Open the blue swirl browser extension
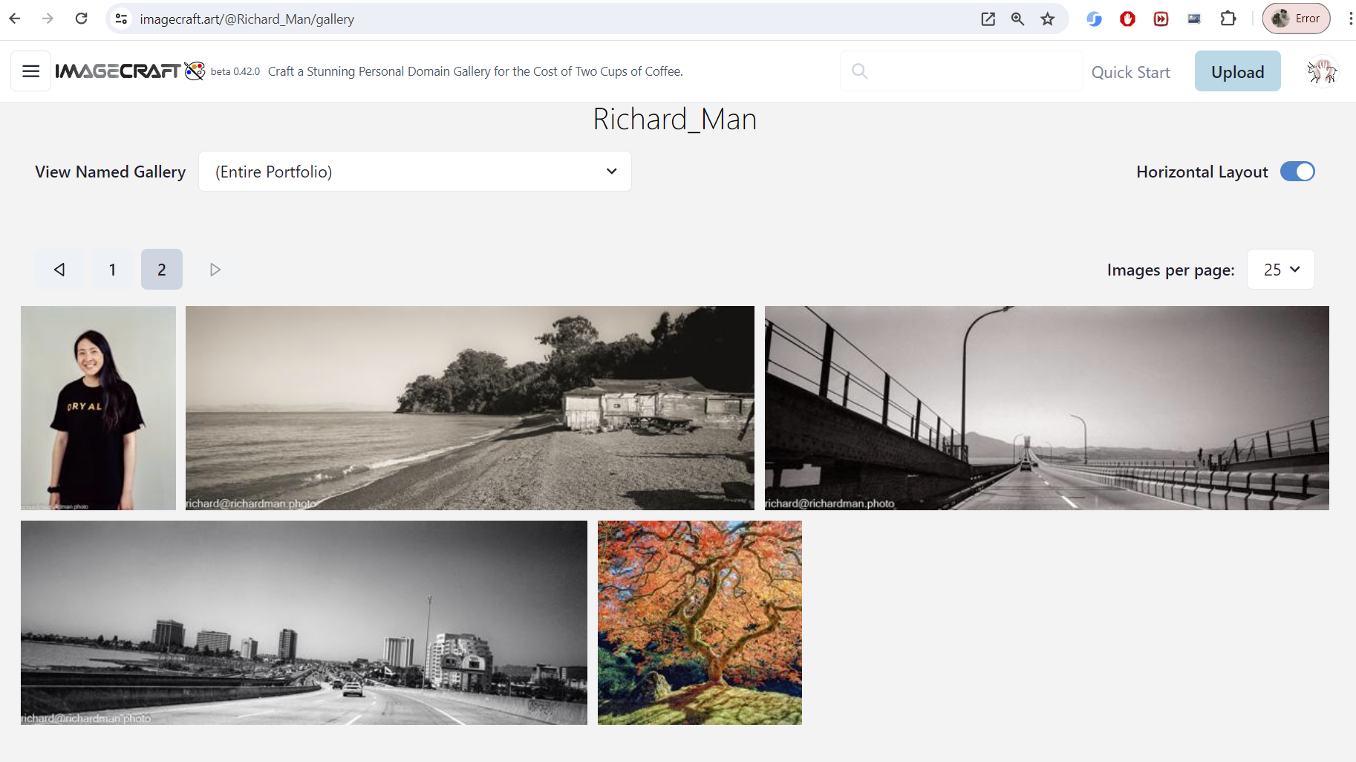Image resolution: width=1356 pixels, height=762 pixels. click(1094, 19)
